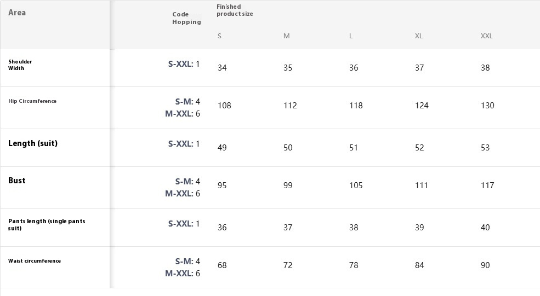Click pants length value 40 for XXL
Screen dimensions: 540x296
[x=485, y=228]
